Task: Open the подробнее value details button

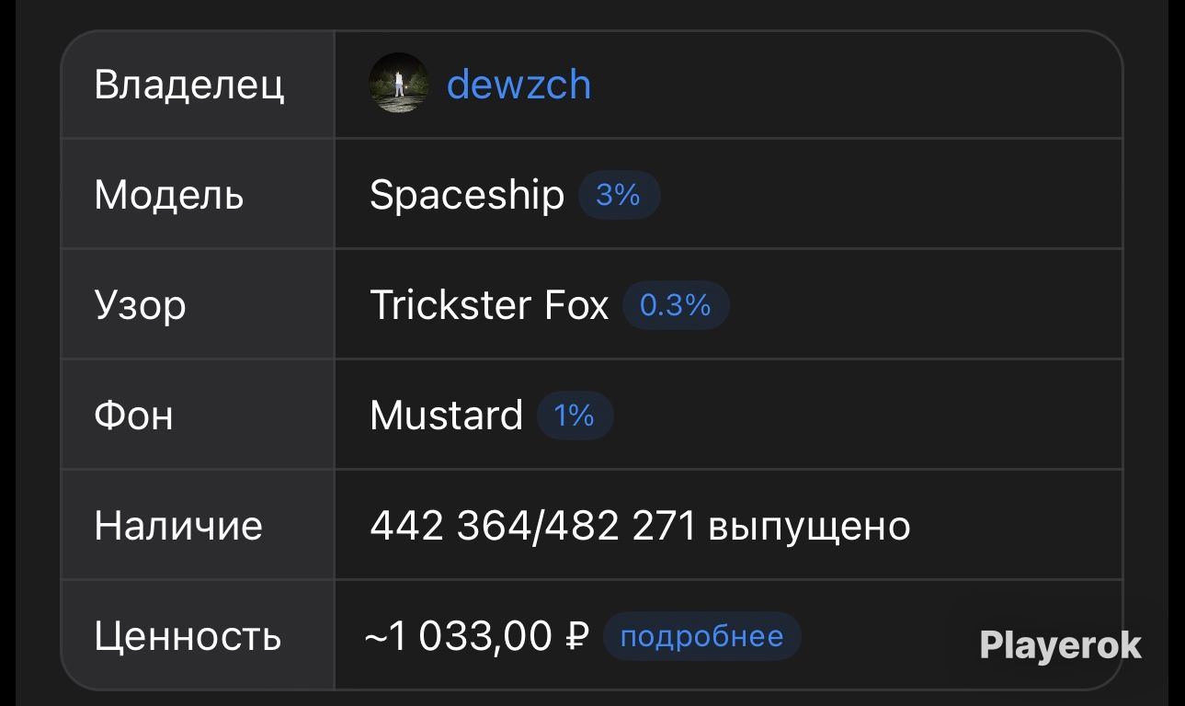Action: (701, 636)
